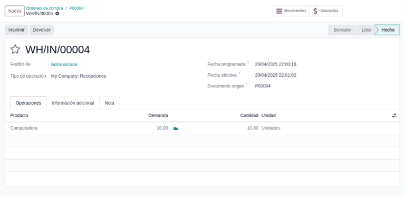
Task: Open the Administrator partner link
Action: coord(64,64)
